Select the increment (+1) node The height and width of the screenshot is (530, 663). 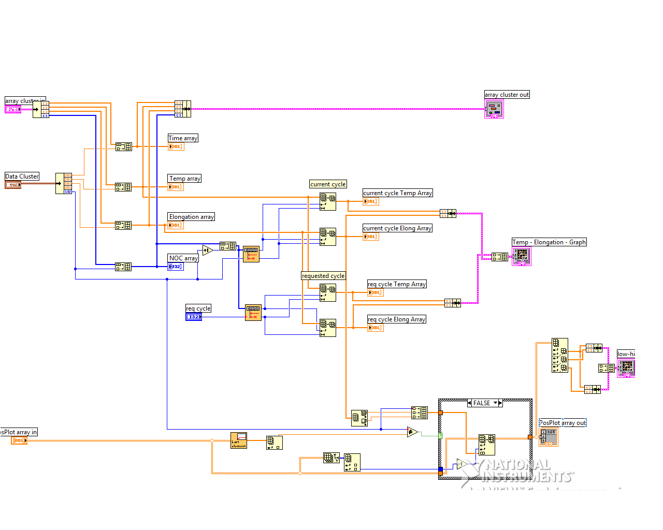pos(208,251)
